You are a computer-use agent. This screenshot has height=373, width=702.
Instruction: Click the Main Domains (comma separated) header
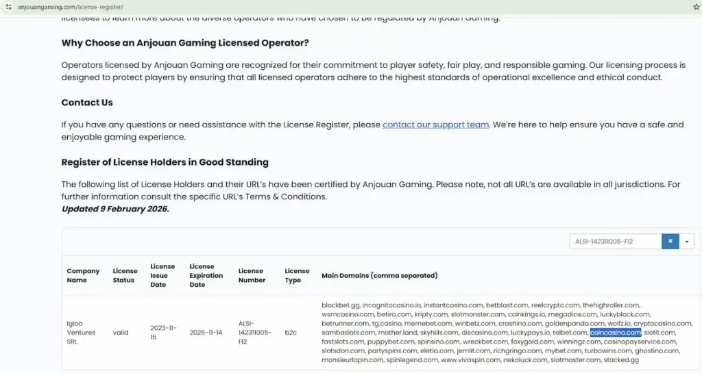[380, 276]
